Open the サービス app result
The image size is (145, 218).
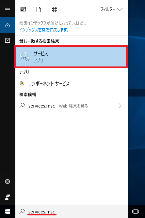coord(71,57)
